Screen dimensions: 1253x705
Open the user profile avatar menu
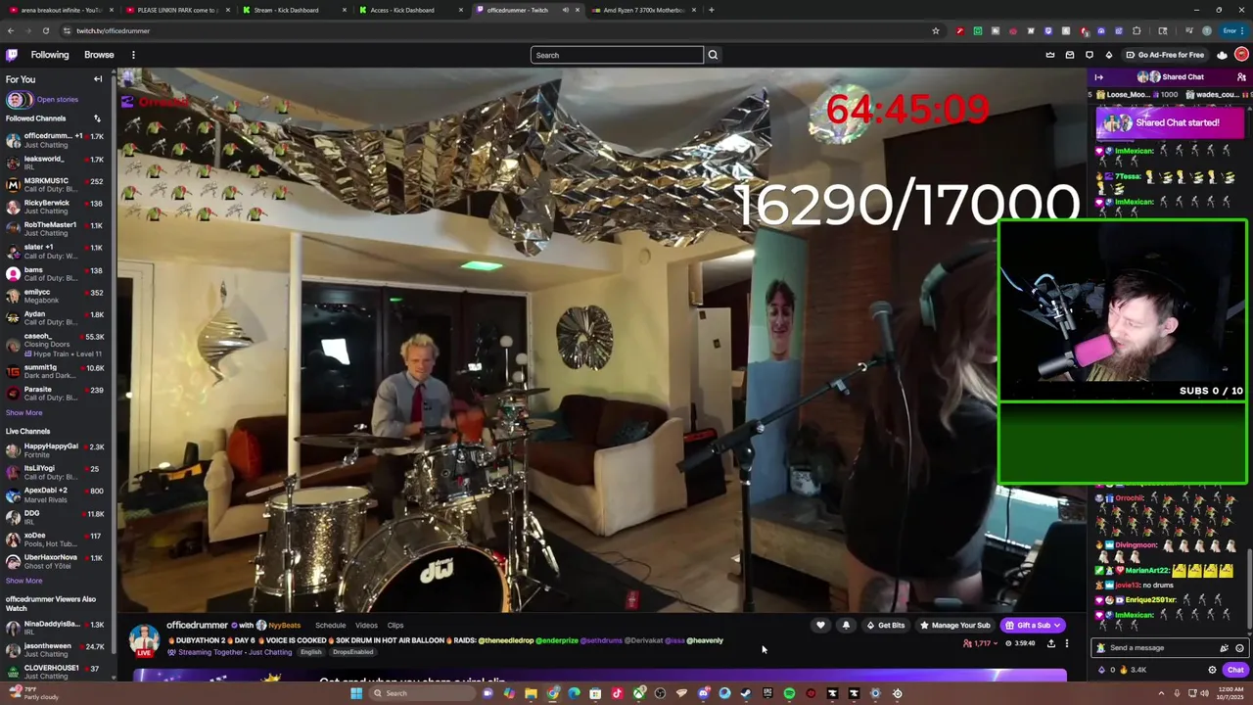1241,55
